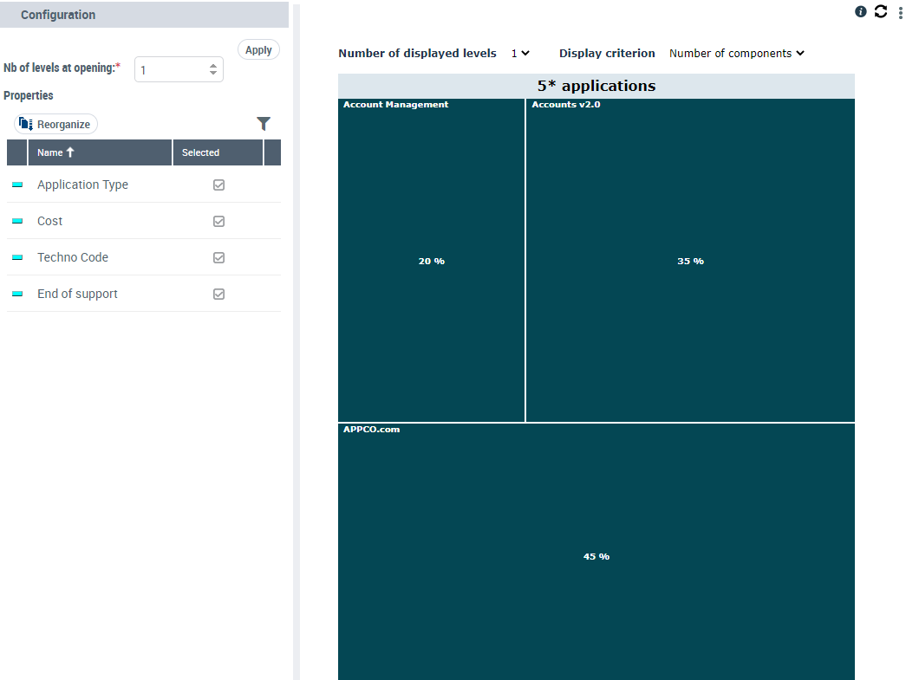Viewport: 906px width, 680px height.
Task: Open the Number of displayed levels dropdown
Action: tap(520, 54)
